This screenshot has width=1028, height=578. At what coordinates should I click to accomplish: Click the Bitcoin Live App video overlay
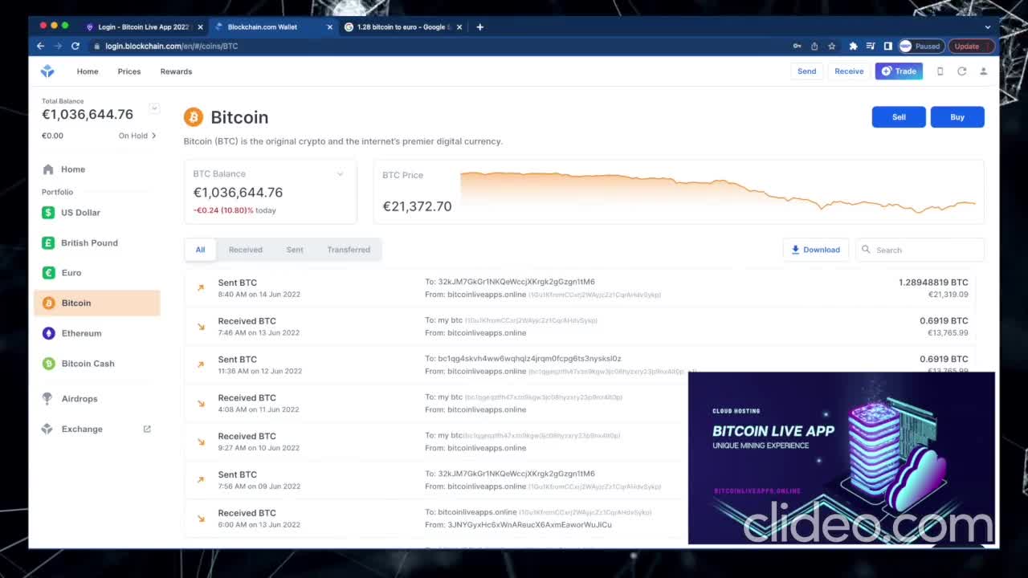[842, 458]
